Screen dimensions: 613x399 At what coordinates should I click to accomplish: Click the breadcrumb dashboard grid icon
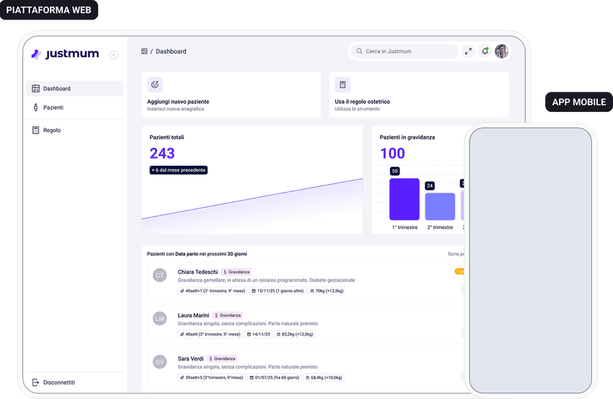[144, 51]
